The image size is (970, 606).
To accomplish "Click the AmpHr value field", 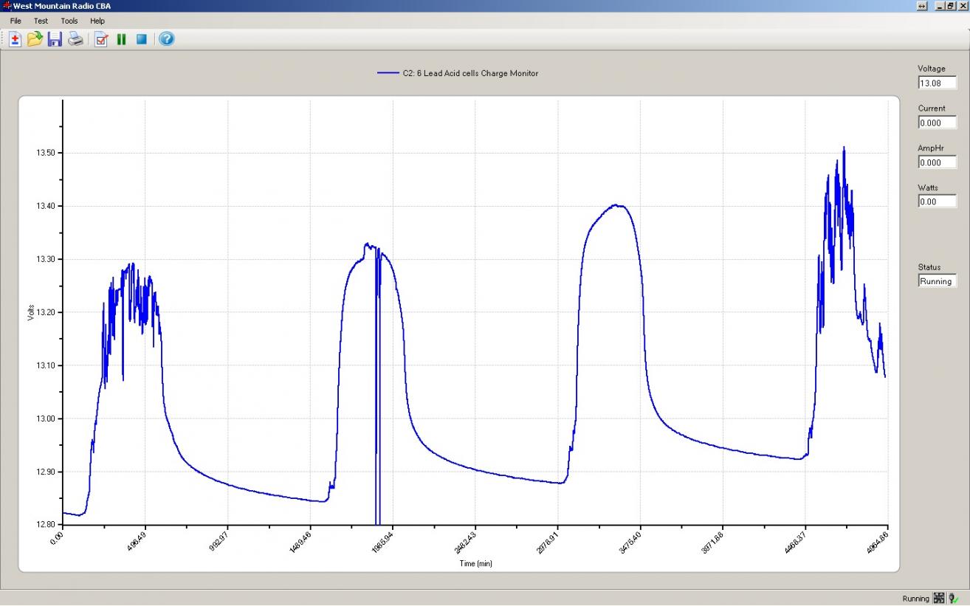I will (x=938, y=162).
